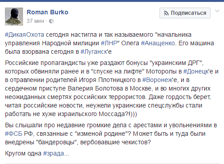The image size is (224, 164).
Task: Click the public globe privacy icon
Action: (x=51, y=21)
